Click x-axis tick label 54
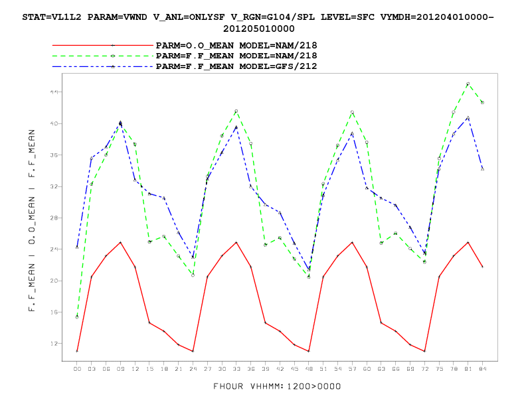The height and width of the screenshot is (406, 526). tap(338, 369)
